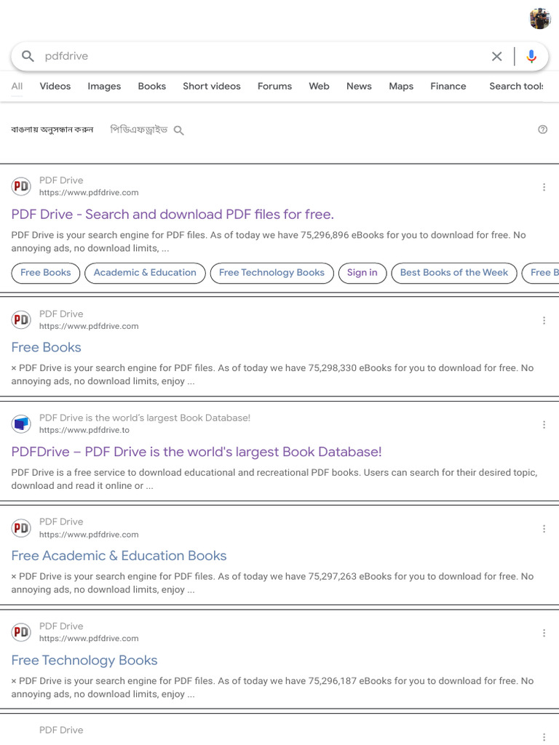Switch to the Images tab
The image size is (559, 745).
click(x=104, y=86)
